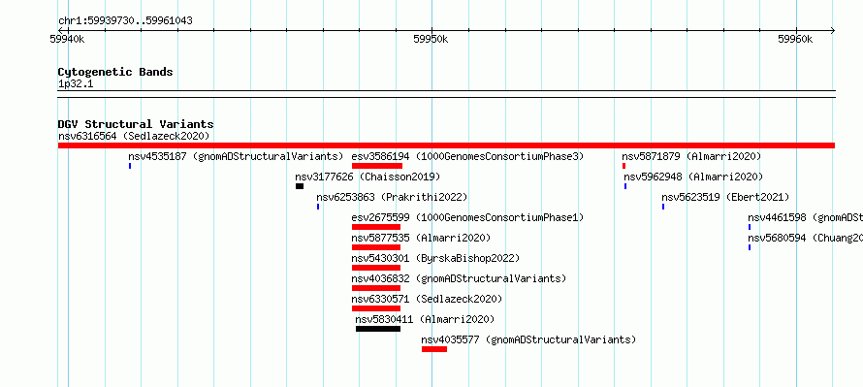Click the blue tick under nsv4461598
The height and width of the screenshot is (387, 863).
(750, 227)
